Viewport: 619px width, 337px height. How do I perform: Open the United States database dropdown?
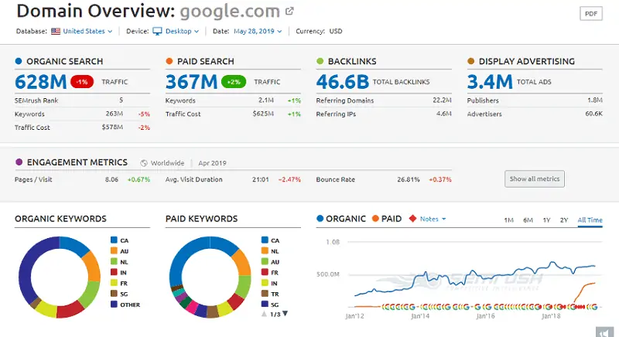pos(87,31)
